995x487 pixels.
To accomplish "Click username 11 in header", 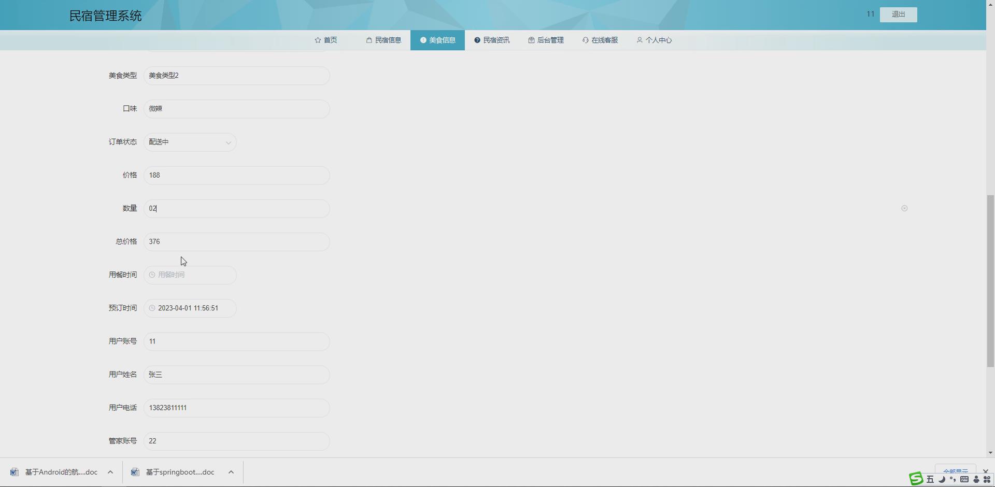I will click(x=870, y=14).
